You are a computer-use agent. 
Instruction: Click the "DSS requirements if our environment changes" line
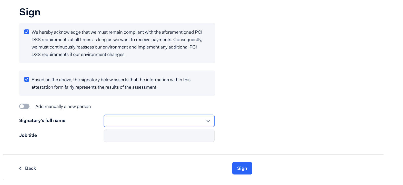pos(78,55)
